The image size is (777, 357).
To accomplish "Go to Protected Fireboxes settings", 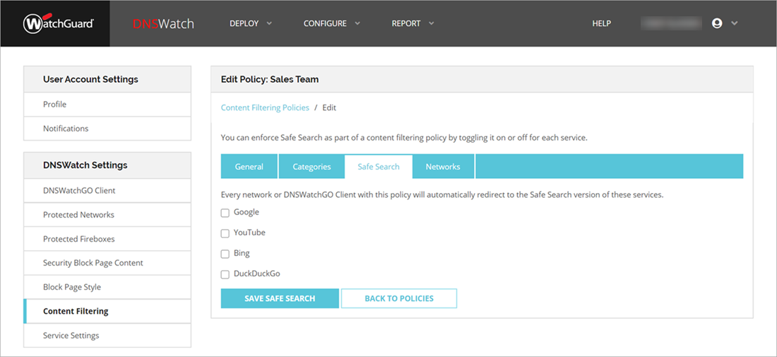I will [78, 239].
